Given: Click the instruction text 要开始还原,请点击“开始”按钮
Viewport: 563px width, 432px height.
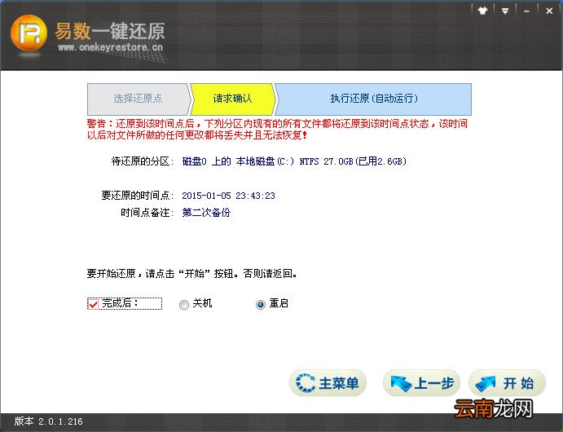Looking at the screenshot, I should (x=191, y=274).
